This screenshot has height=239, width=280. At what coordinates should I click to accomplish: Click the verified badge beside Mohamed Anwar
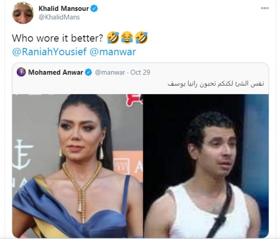(x=88, y=72)
